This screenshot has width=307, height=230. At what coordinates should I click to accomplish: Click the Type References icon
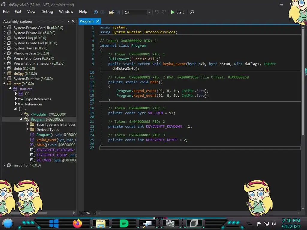(21, 99)
